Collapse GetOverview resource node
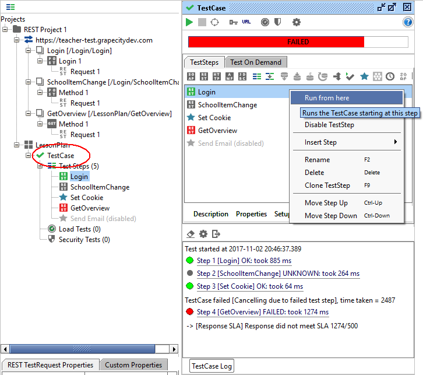Image resolution: width=423 pixels, height=375 pixels. (28, 114)
